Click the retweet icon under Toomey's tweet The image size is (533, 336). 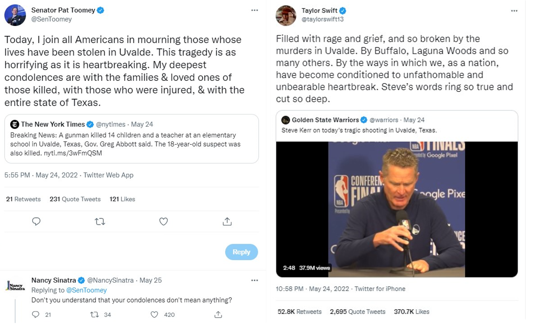(100, 222)
